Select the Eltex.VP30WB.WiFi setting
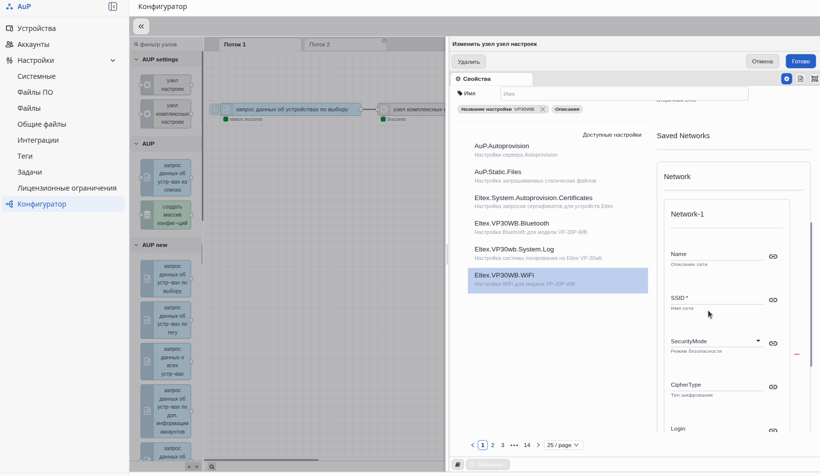This screenshot has height=476, width=820. tap(557, 280)
